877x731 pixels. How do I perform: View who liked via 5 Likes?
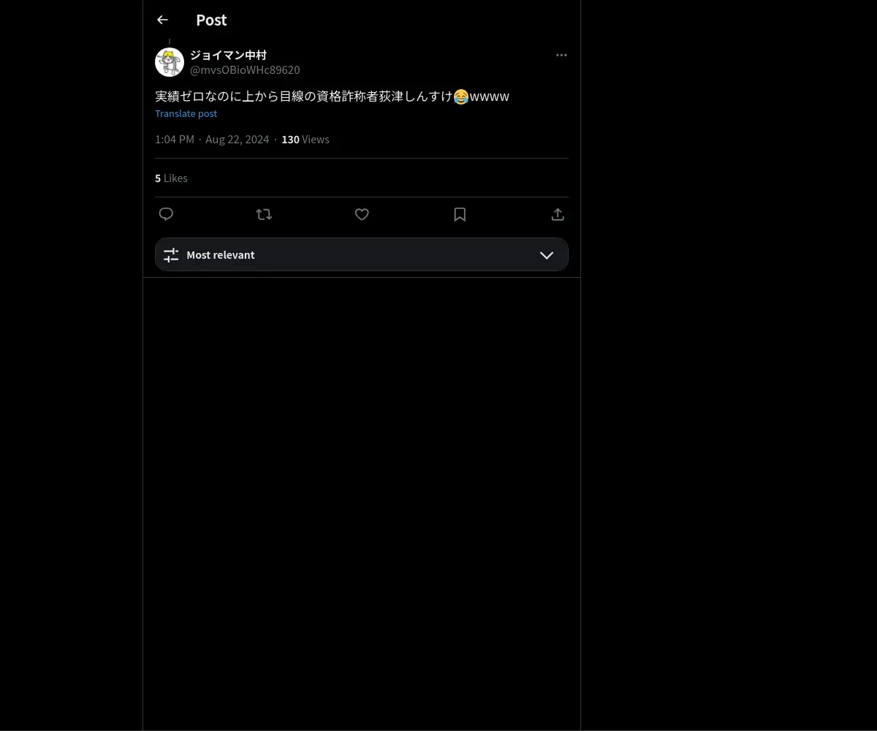[171, 178]
